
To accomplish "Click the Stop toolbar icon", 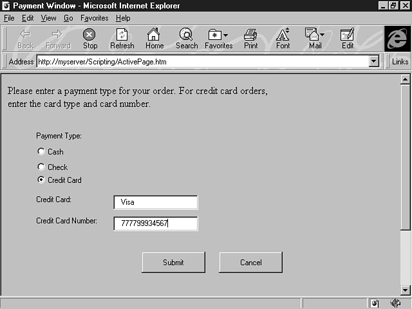I will 90,35.
